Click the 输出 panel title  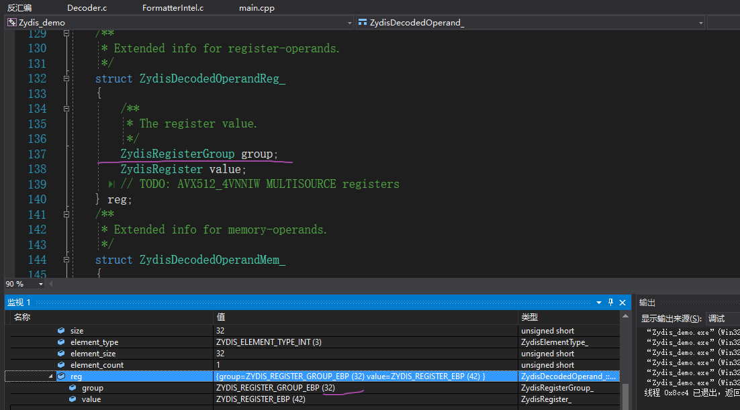(647, 303)
